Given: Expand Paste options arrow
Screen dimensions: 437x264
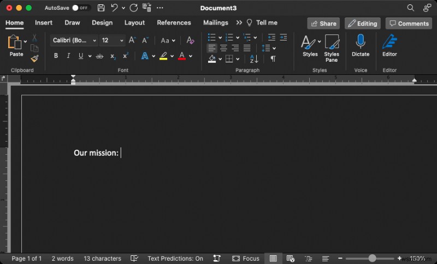Looking at the screenshot, I should [x=25, y=42].
